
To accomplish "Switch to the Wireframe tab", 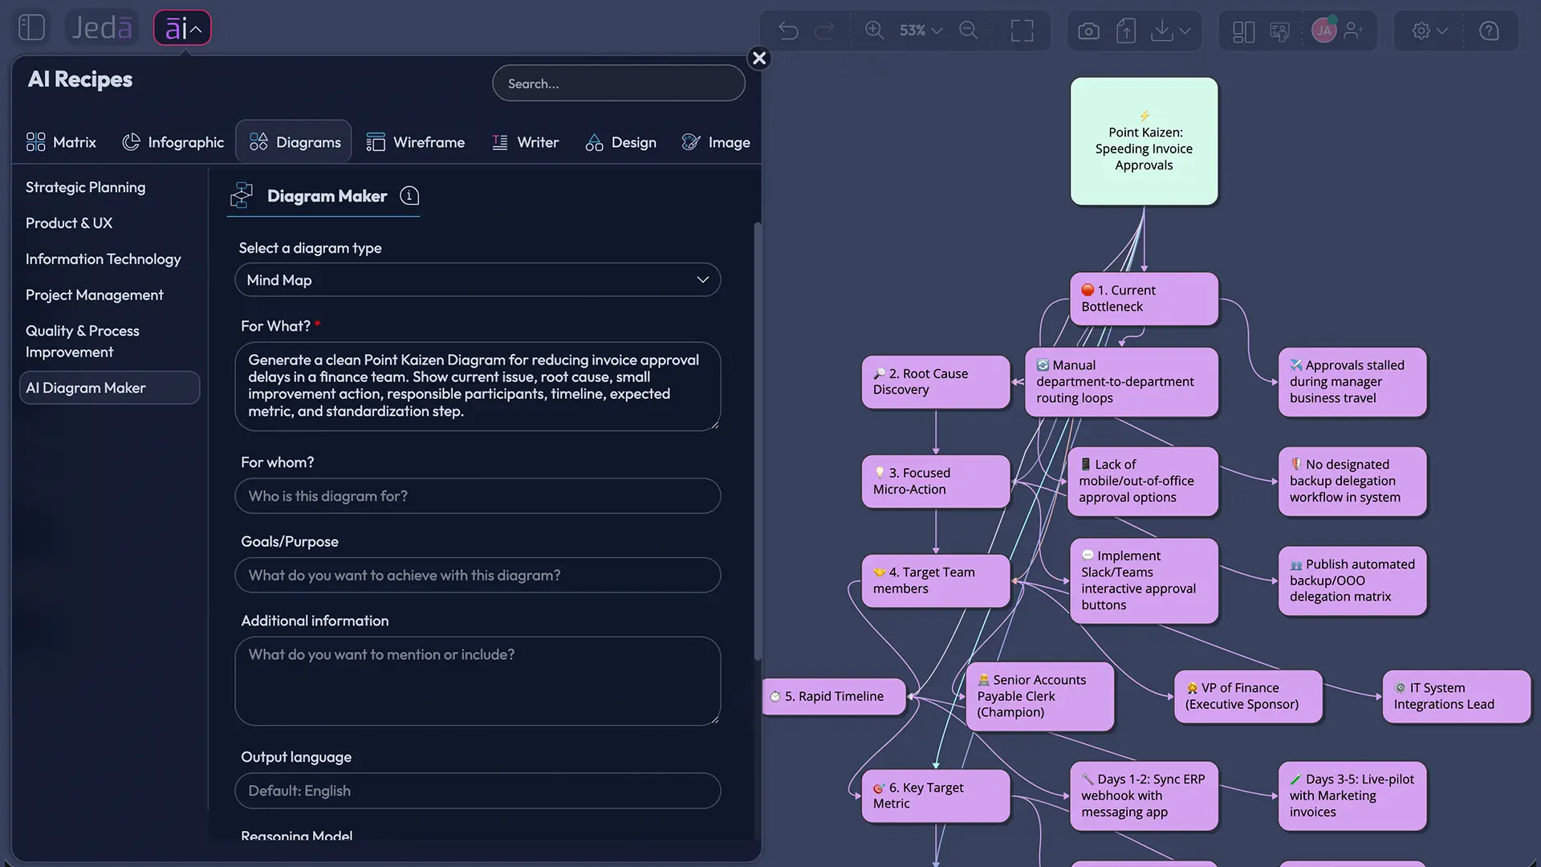I will pos(415,142).
